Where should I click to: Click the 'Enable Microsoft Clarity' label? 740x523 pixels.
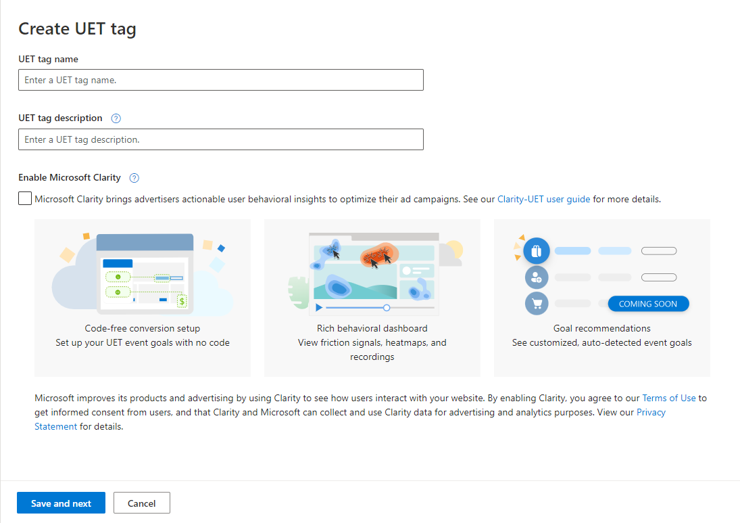[x=70, y=178]
